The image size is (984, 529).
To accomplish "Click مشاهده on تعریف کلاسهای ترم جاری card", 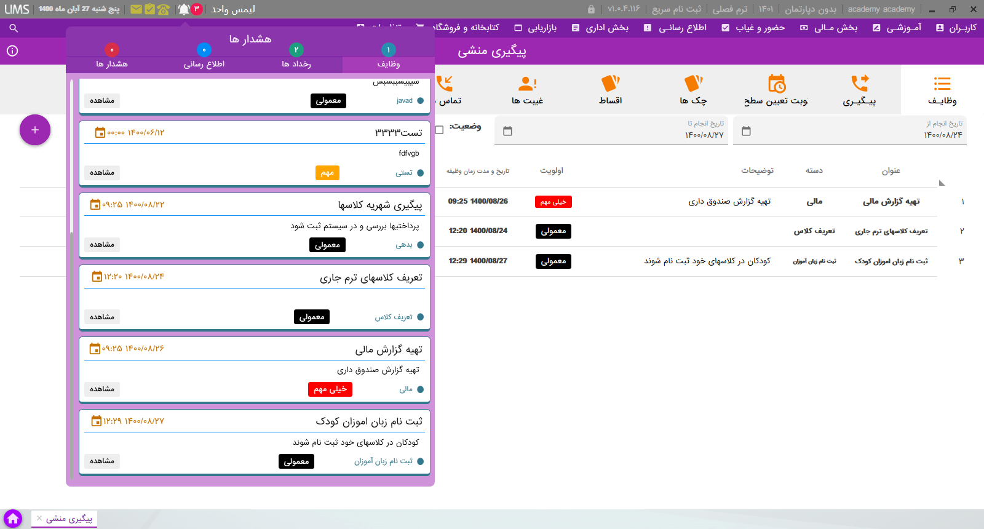I will (x=102, y=317).
